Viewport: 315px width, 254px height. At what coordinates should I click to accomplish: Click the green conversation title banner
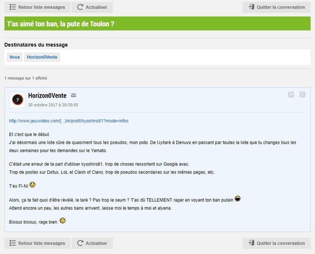click(157, 24)
